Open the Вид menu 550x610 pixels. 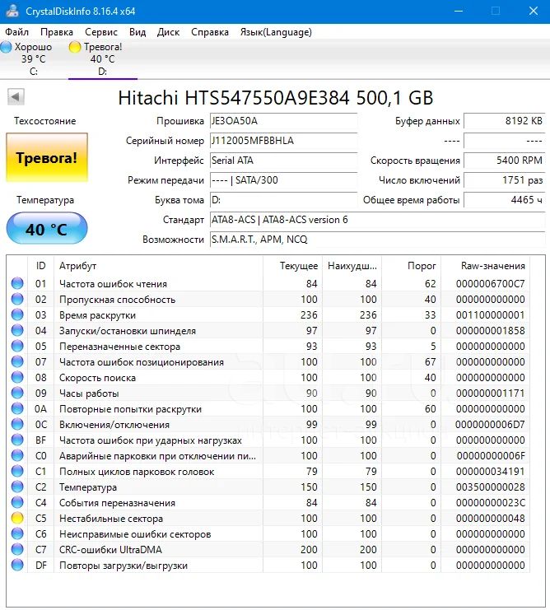(x=137, y=32)
